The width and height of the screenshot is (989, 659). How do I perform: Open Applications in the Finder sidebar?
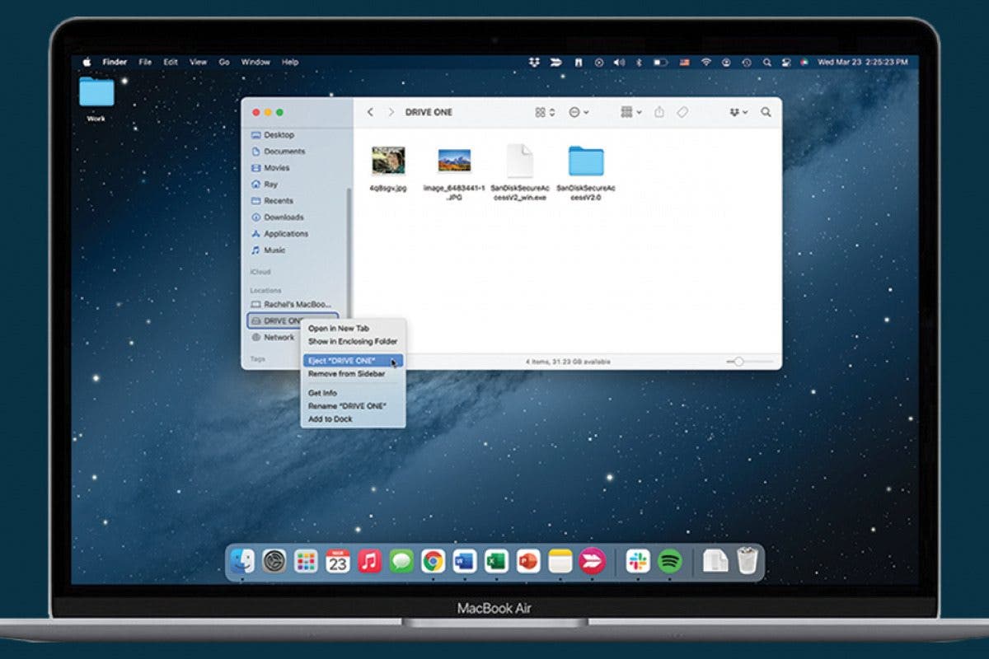(x=285, y=234)
